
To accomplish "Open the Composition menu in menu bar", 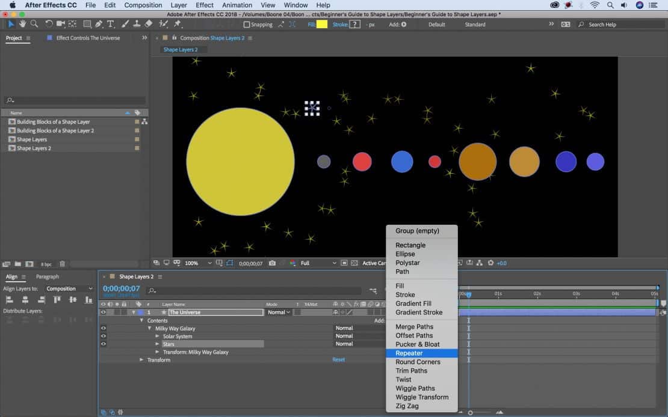I will 143,5.
